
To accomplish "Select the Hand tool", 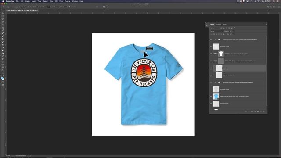I will coord(3,68).
